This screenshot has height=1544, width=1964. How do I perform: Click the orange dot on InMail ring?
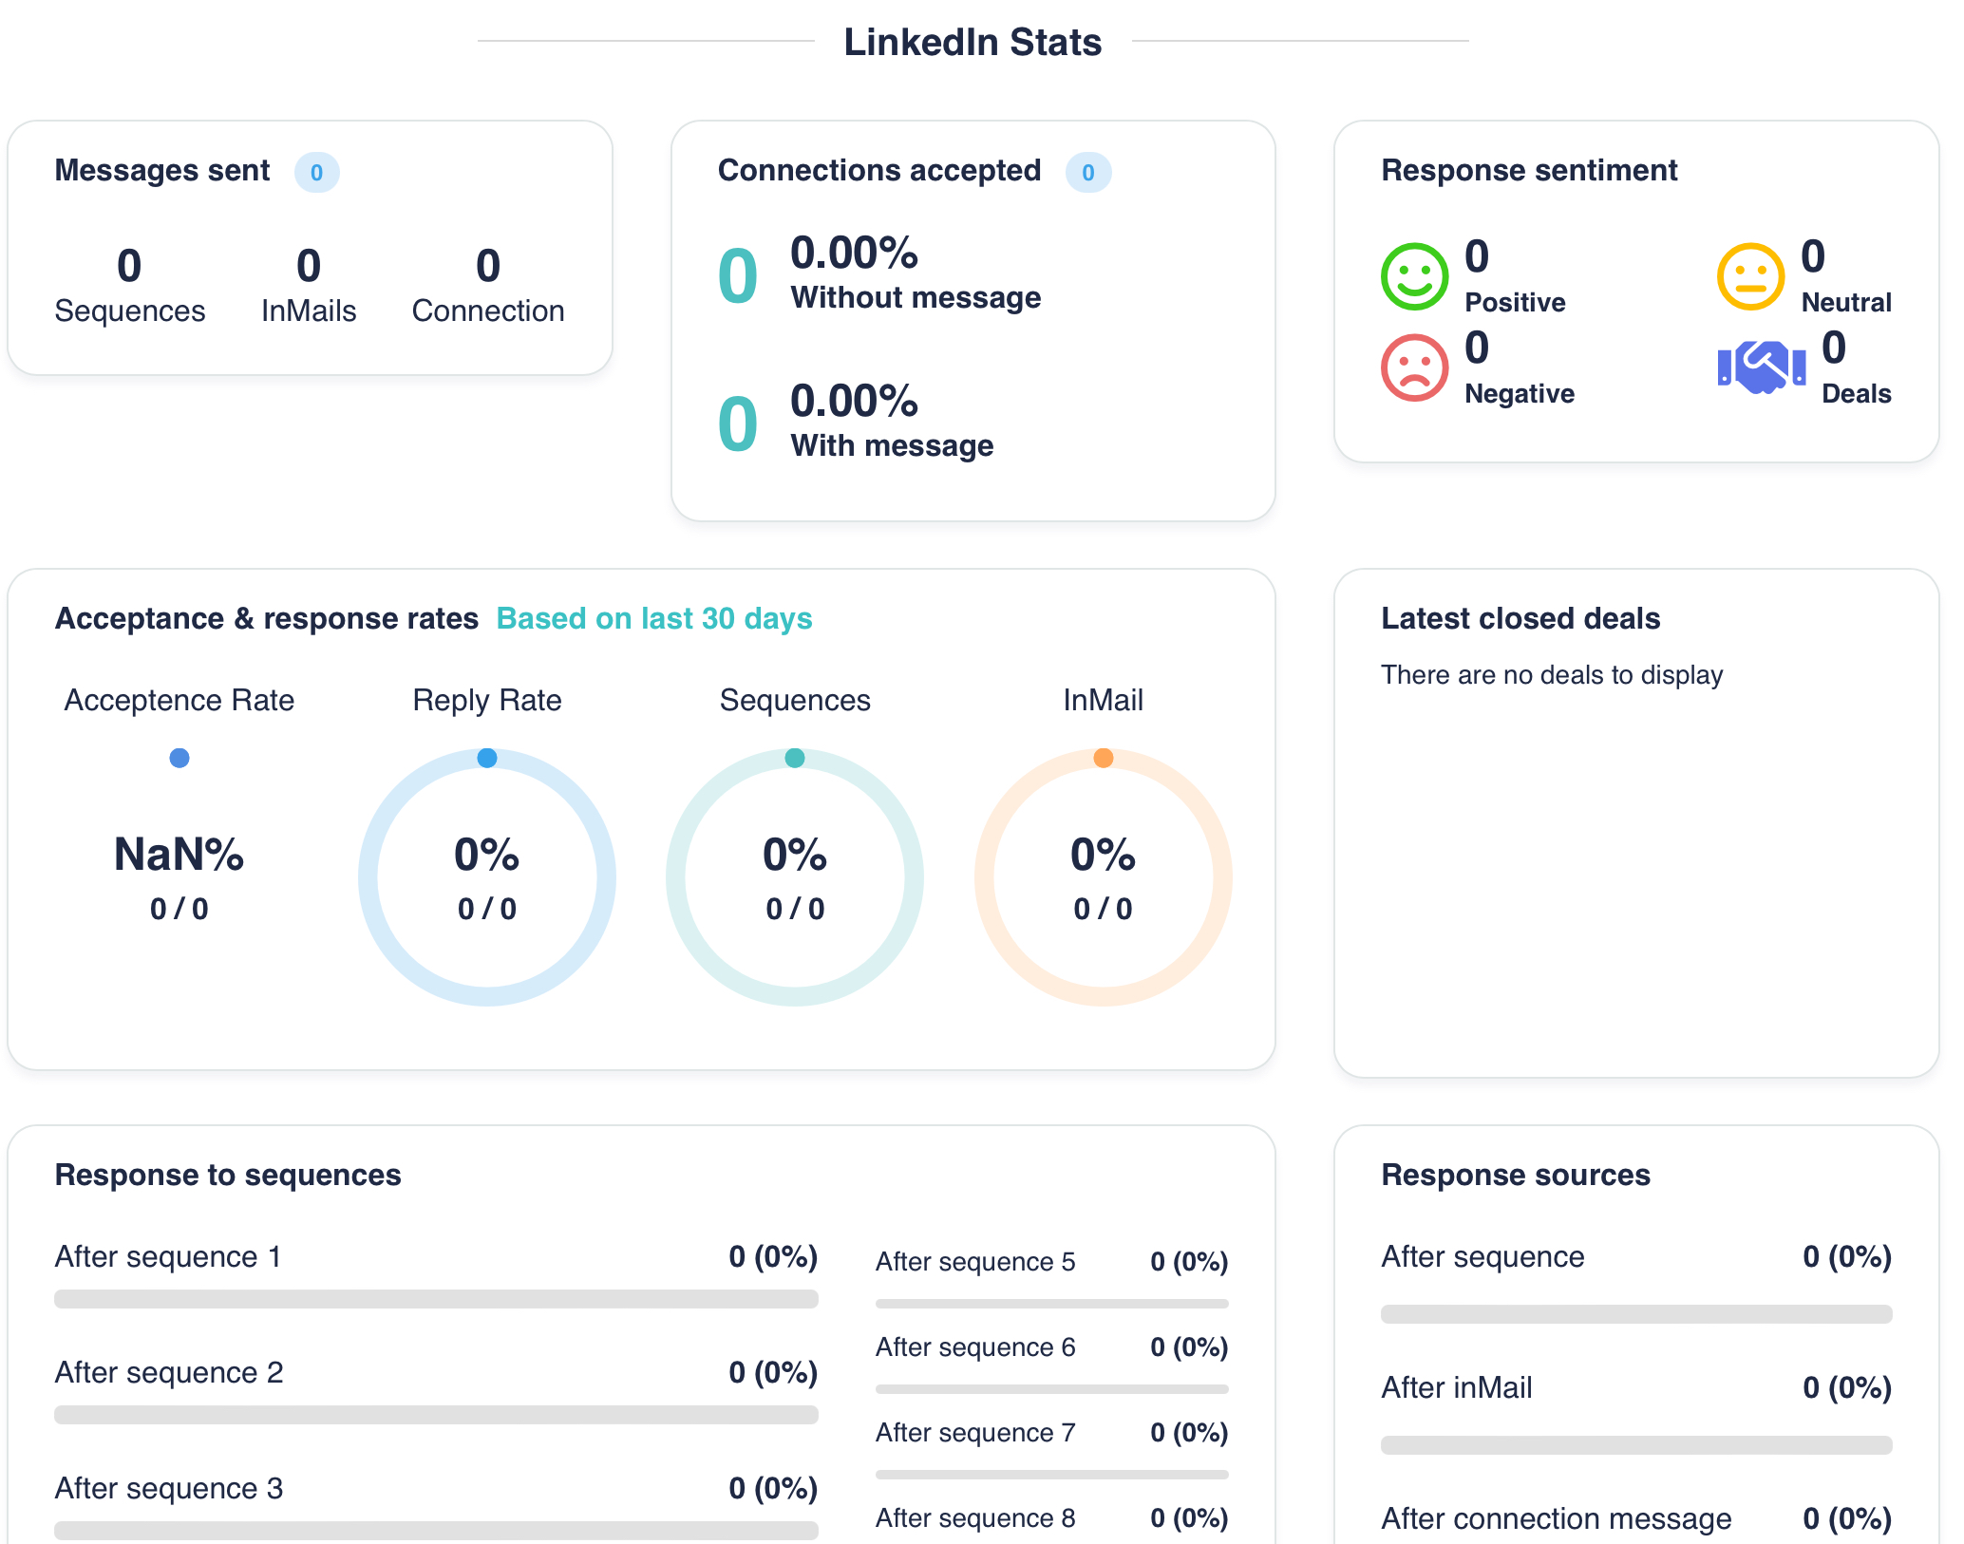click(x=1103, y=758)
